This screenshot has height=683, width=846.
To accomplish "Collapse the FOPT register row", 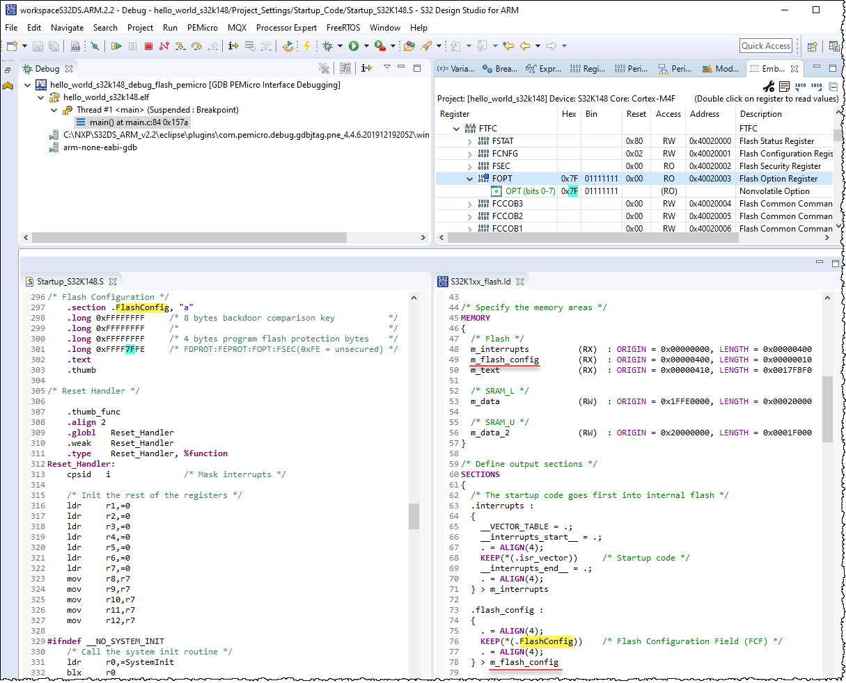I will pos(470,179).
